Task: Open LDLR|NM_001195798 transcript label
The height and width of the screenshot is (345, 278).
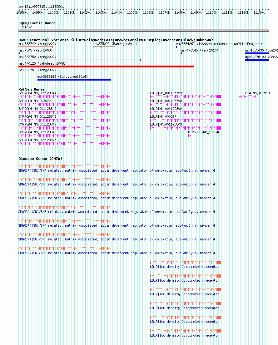Action: click(x=166, y=101)
